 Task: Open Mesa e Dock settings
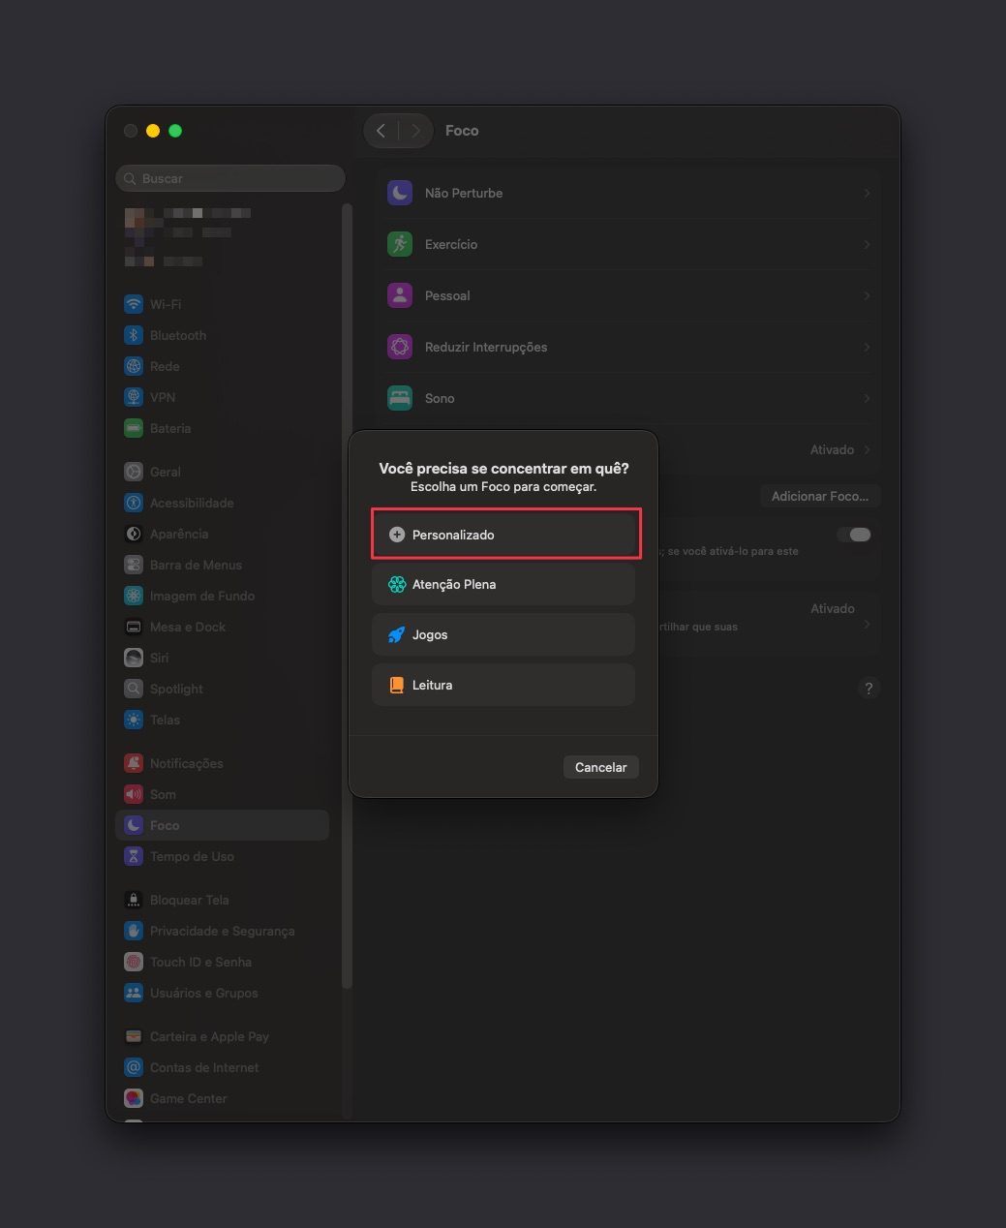coord(222,627)
